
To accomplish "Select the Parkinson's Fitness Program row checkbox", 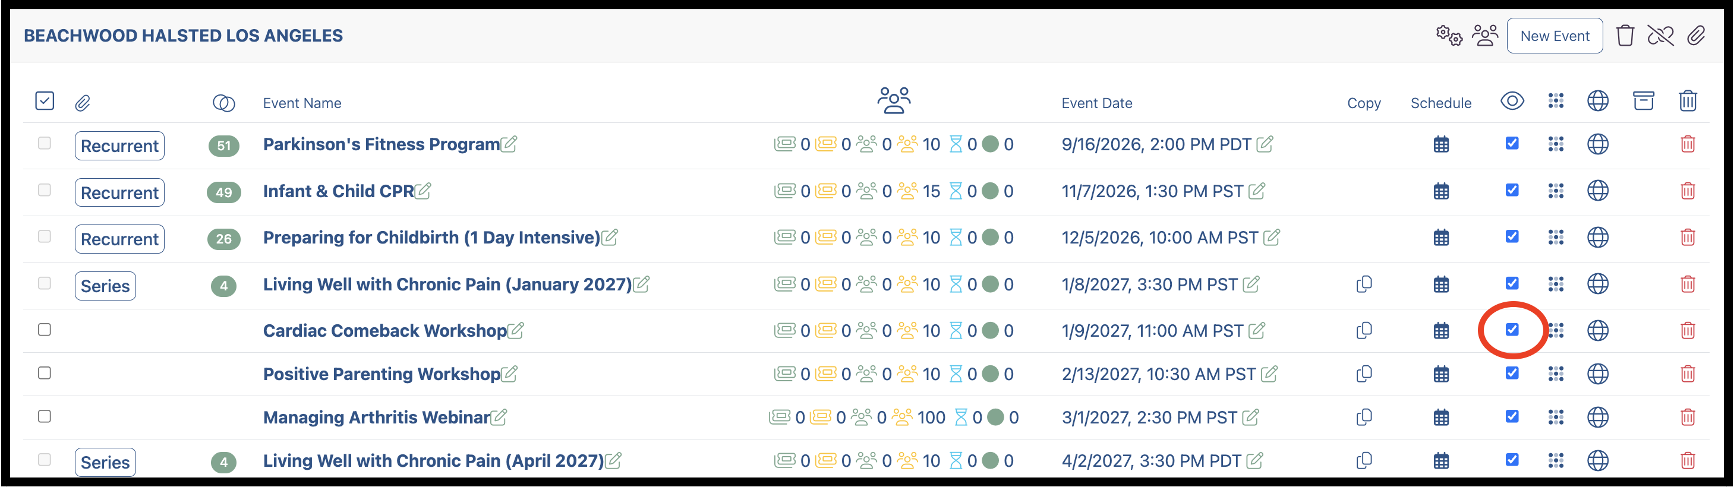I will tap(45, 143).
